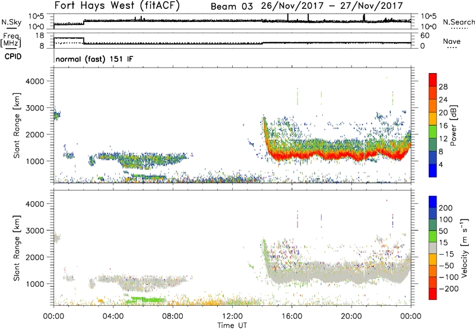
Task: Click the 'CPID' label
Action: [13, 56]
